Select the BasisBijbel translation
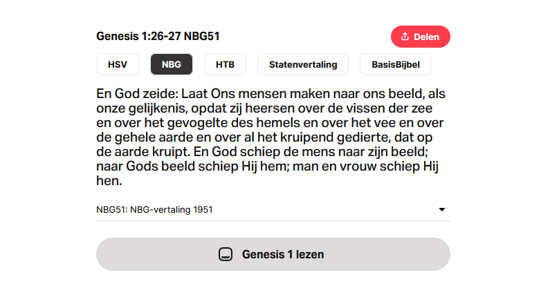This screenshot has height=297, width=559. click(396, 64)
